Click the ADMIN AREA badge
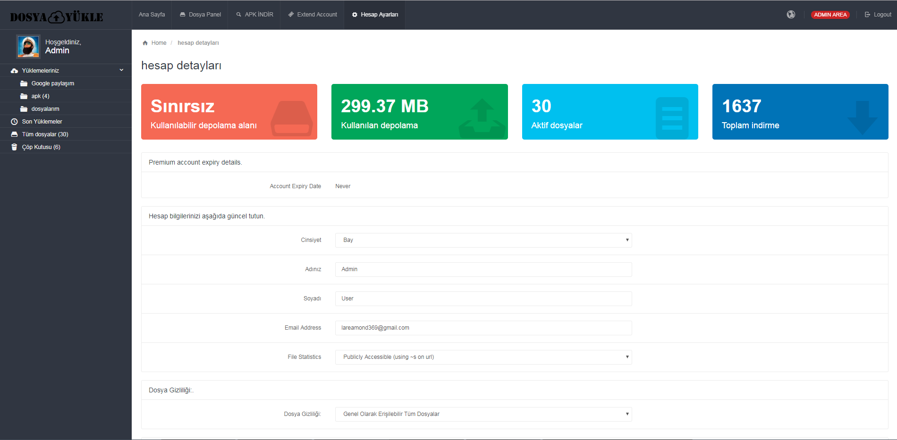 coord(830,15)
